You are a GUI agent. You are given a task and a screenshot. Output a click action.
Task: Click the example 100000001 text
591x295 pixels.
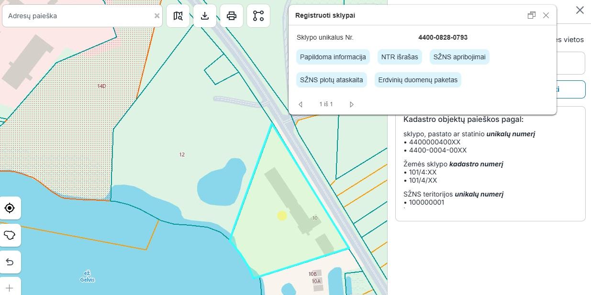(427, 202)
